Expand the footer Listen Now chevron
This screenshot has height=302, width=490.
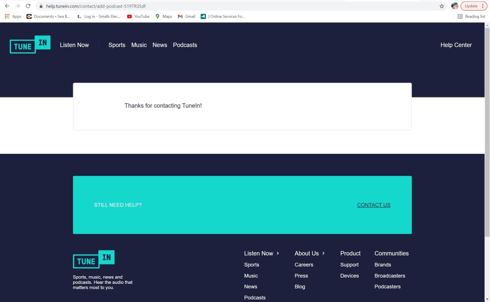coord(278,253)
